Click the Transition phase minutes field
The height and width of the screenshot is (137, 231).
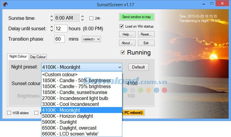[60, 39]
